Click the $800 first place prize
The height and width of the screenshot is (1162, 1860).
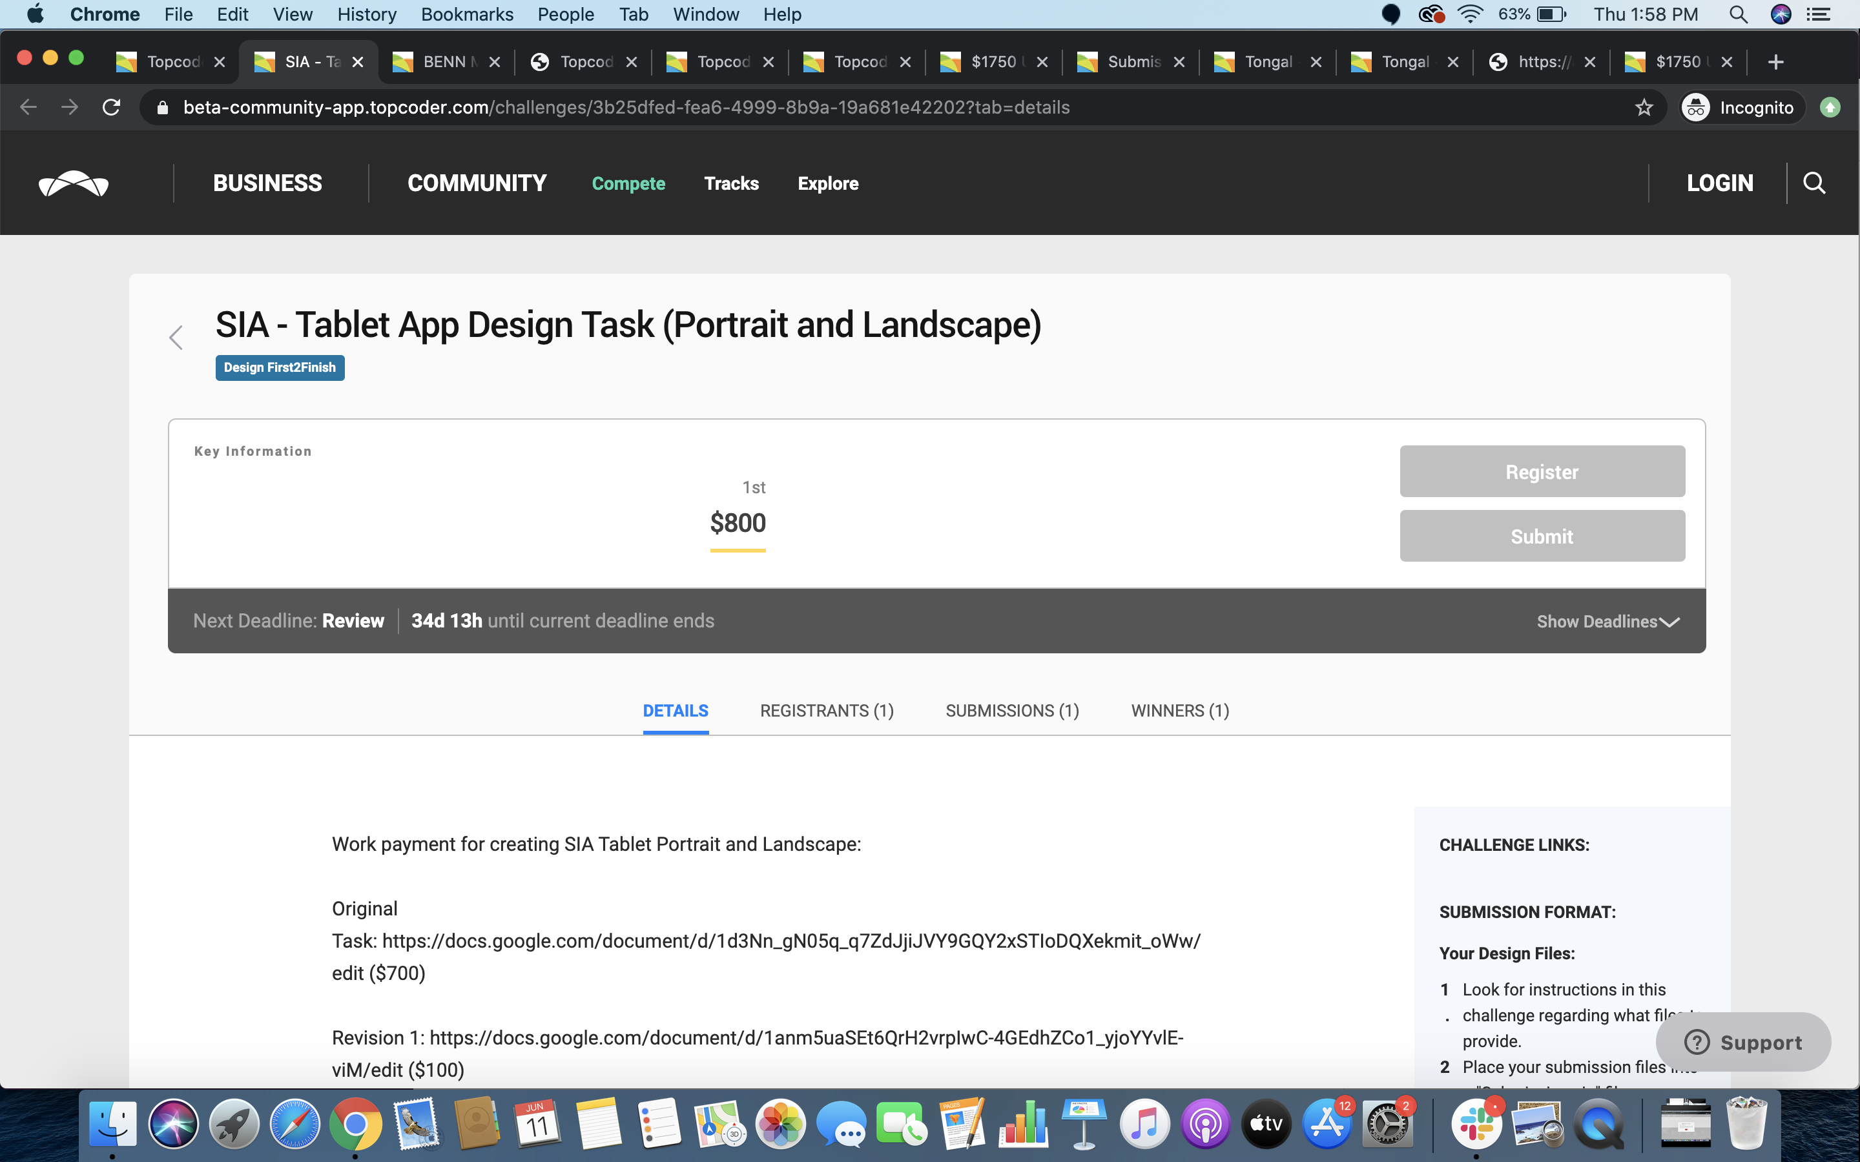click(x=738, y=523)
